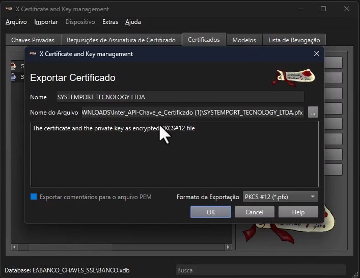Screen dimensions: 360x278
Task: Minimize the main XCA window
Action: pyautogui.click(x=300, y=9)
